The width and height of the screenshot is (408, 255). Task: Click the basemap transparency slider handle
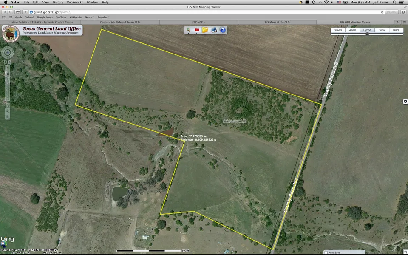[367, 34]
